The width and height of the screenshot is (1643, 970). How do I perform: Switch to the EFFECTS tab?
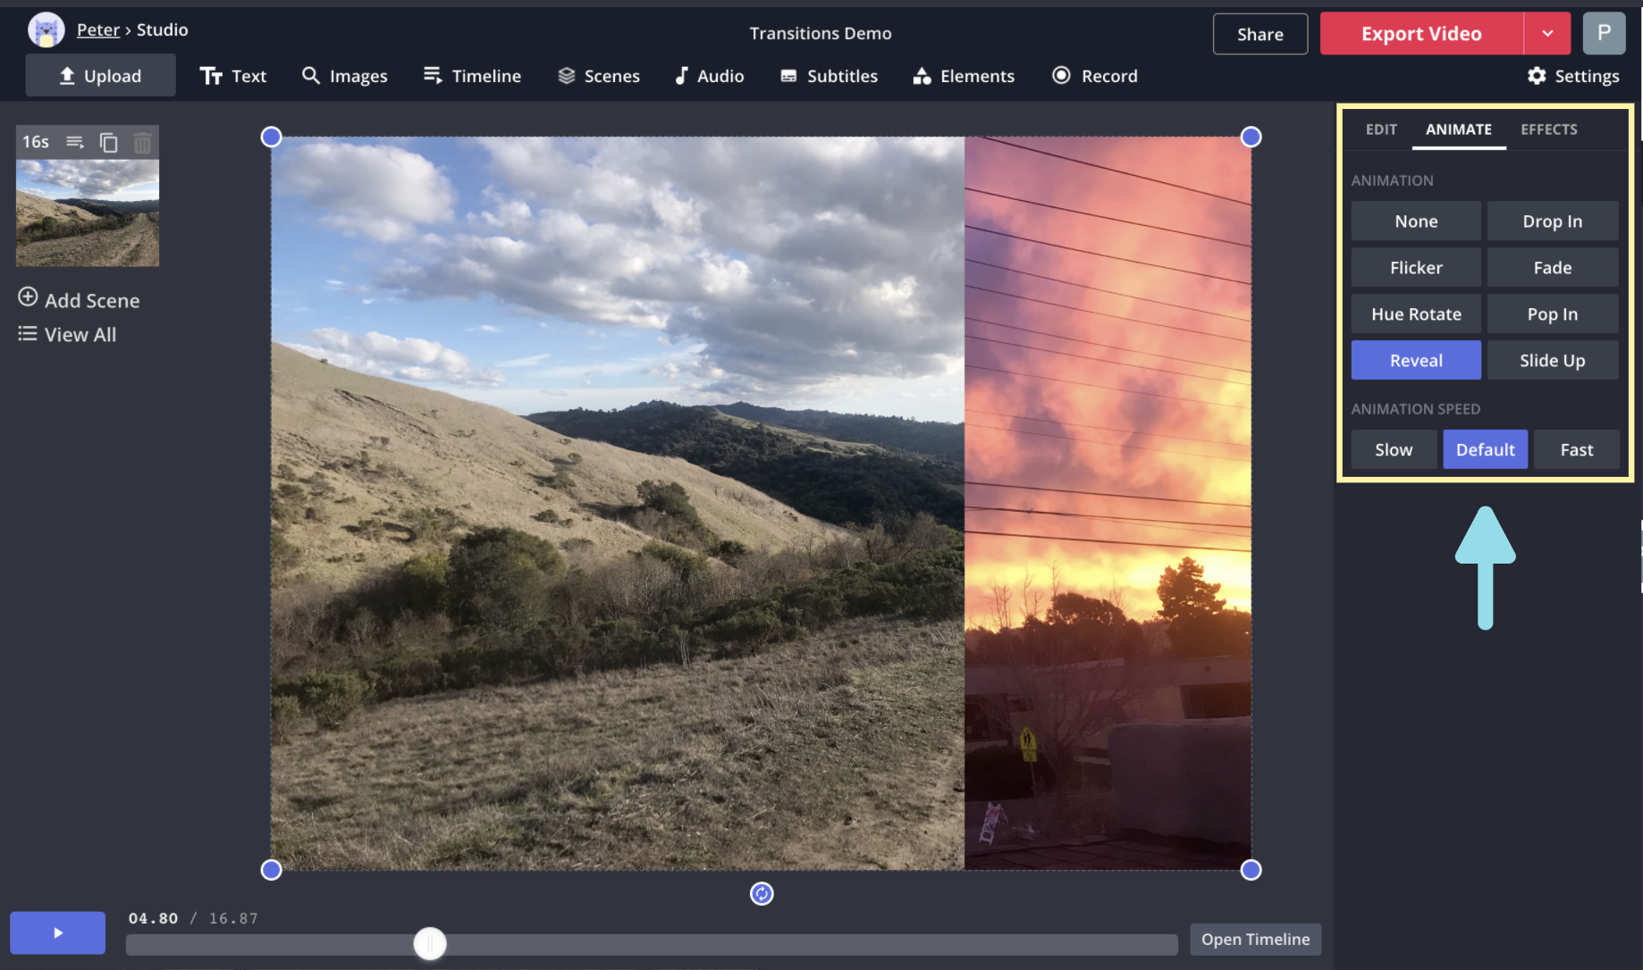[x=1548, y=130]
